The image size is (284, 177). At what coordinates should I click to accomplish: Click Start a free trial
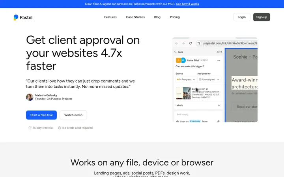coord(41,115)
